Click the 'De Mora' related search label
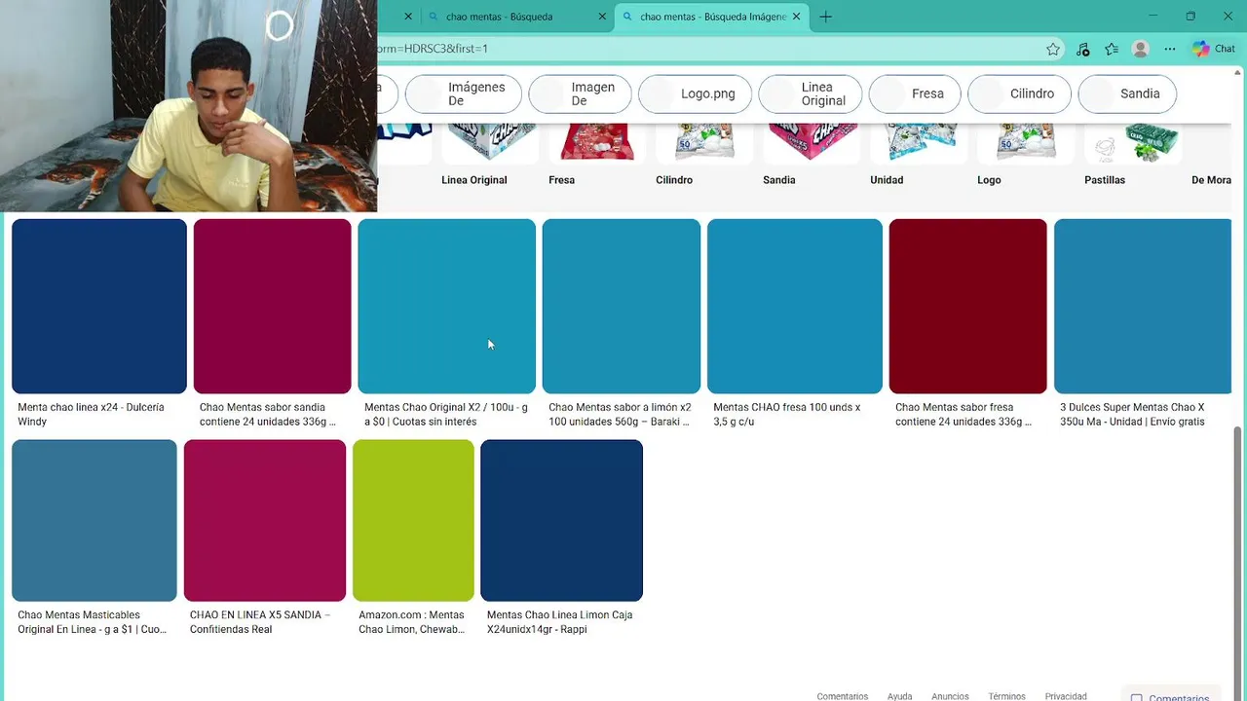This screenshot has width=1247, height=701. [x=1211, y=180]
